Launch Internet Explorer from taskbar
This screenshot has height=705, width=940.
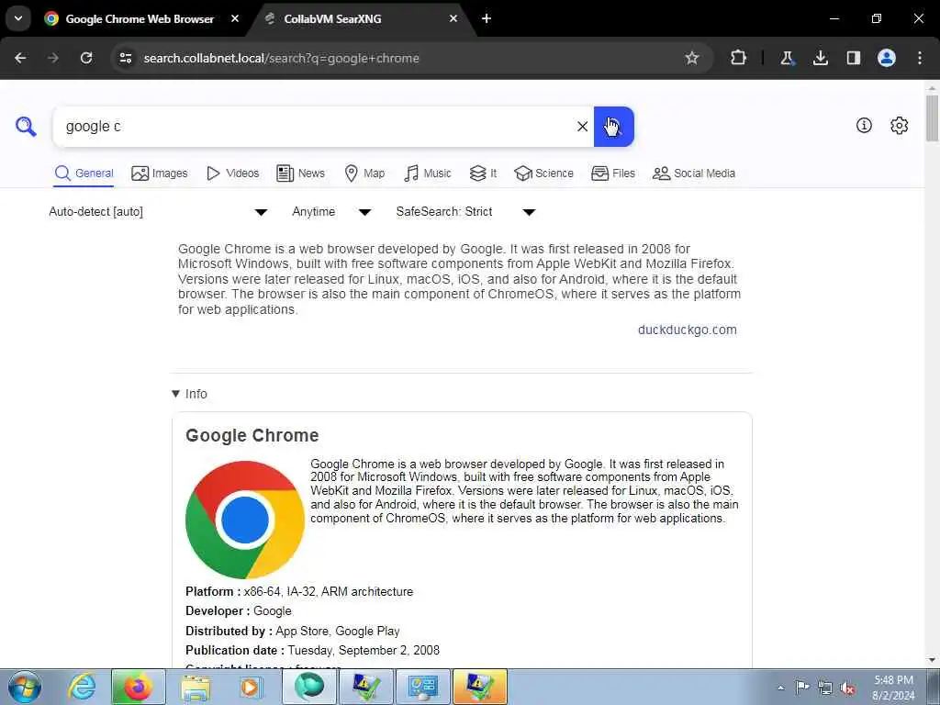tap(82, 687)
